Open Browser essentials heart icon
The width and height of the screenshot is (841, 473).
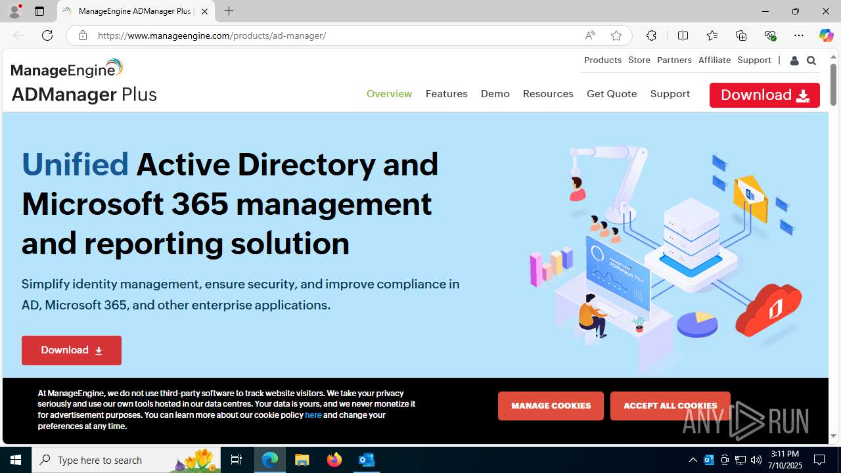click(770, 35)
